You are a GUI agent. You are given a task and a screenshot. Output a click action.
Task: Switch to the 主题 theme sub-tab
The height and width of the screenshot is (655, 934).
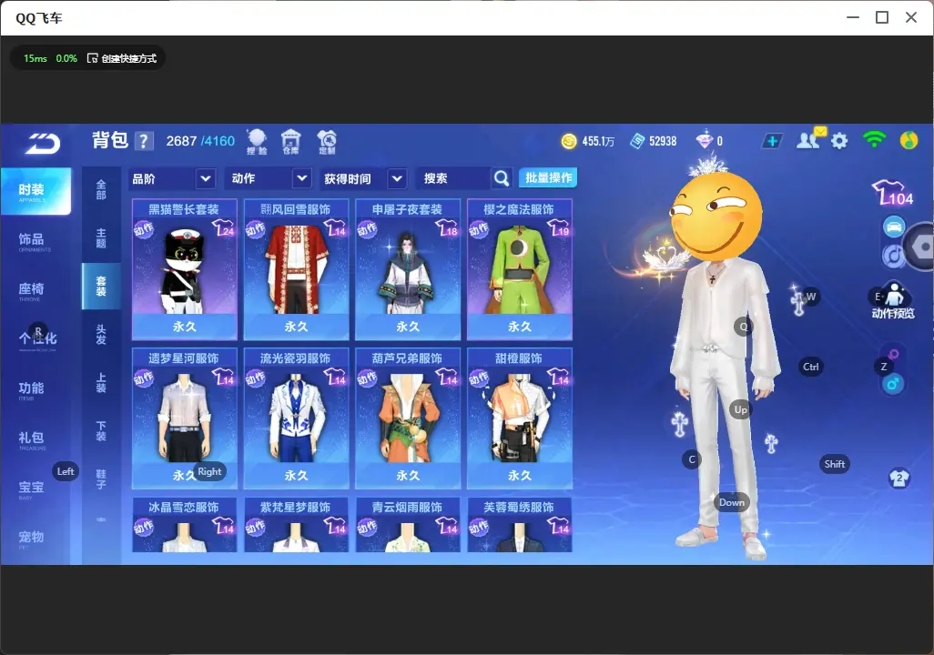click(x=101, y=238)
